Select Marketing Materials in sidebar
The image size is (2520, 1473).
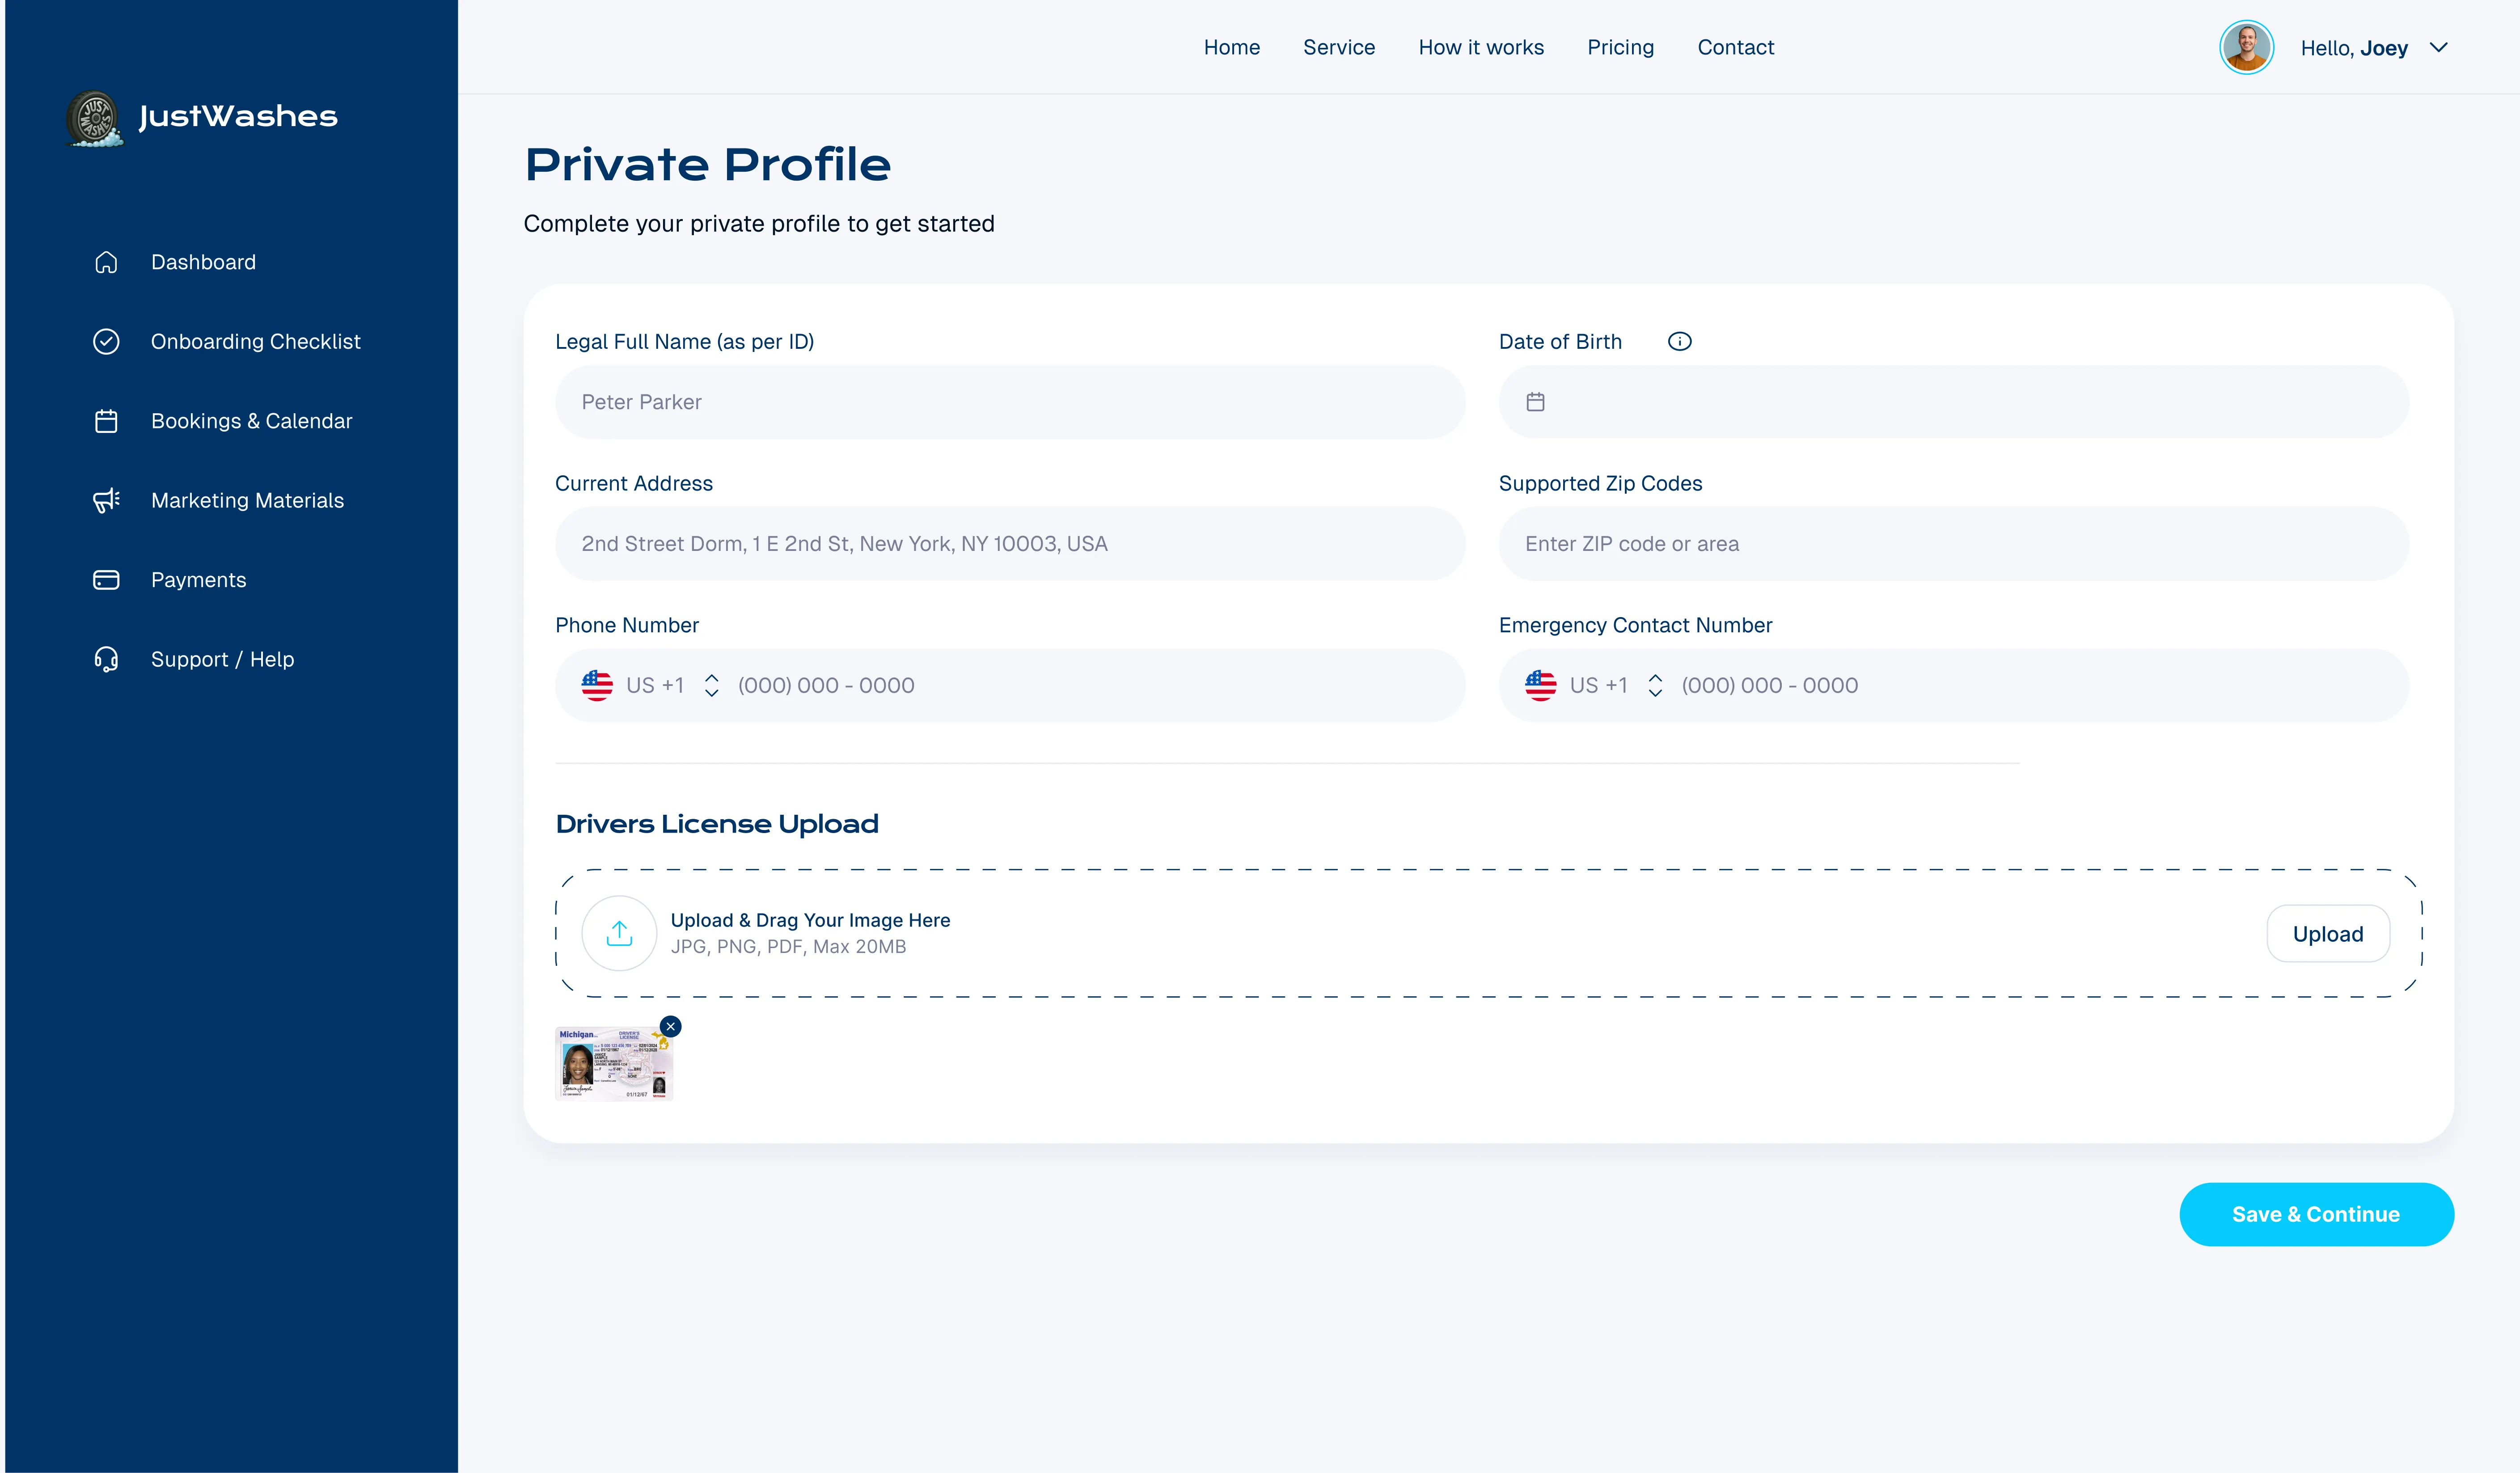[x=248, y=500]
